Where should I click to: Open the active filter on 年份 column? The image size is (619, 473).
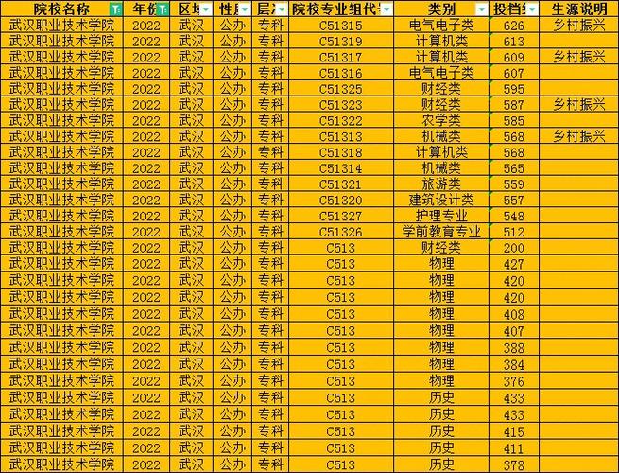click(x=163, y=9)
